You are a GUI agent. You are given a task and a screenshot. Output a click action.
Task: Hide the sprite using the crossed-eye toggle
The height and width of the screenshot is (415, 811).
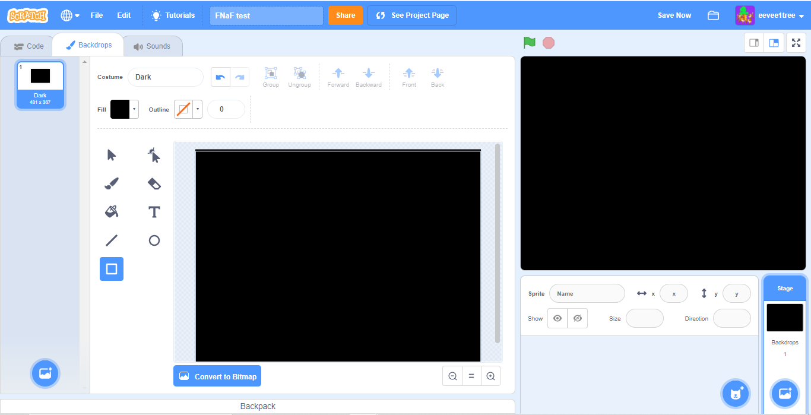coord(577,318)
